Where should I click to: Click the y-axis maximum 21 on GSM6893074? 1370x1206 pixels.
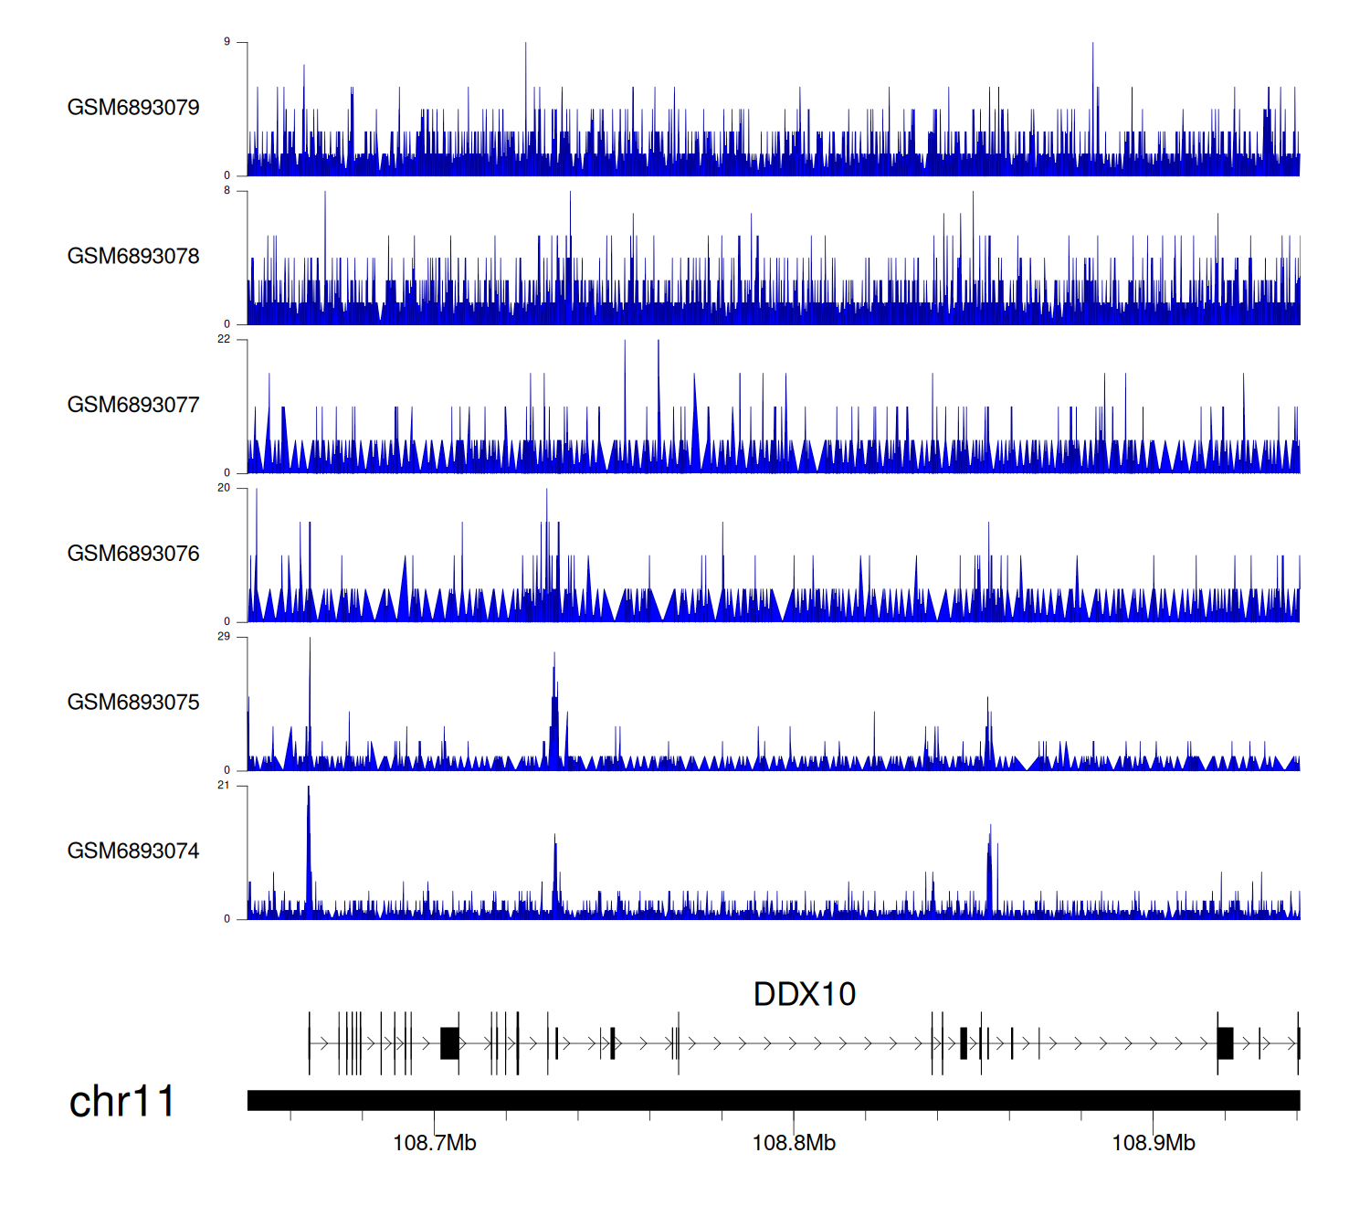[224, 785]
